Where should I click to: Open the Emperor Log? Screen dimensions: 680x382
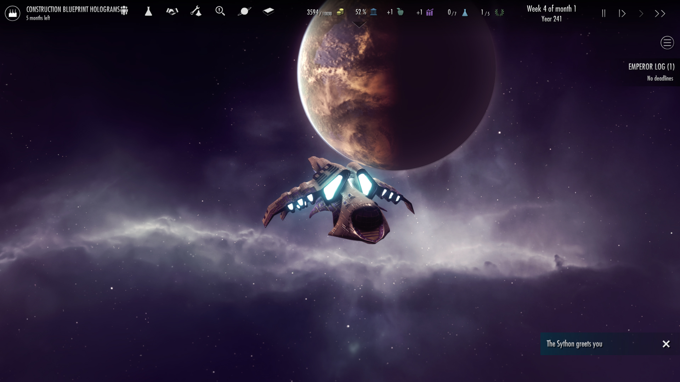(x=652, y=67)
